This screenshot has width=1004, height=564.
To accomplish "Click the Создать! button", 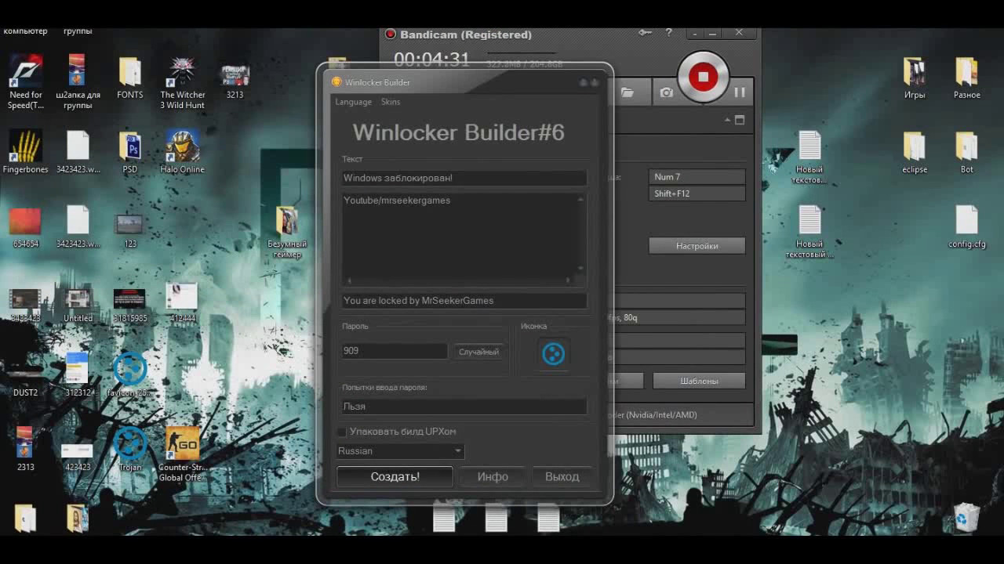I will [395, 476].
